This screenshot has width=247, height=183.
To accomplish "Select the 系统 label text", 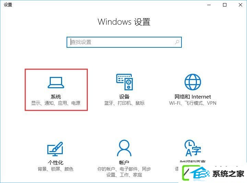I will pos(56,96).
